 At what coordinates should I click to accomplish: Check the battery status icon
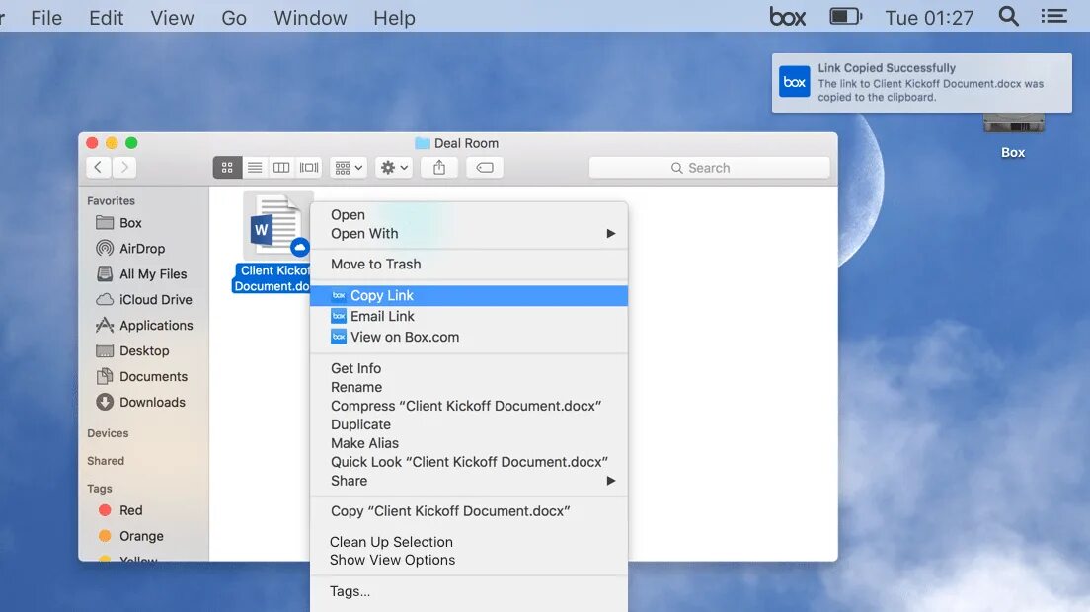[846, 16]
